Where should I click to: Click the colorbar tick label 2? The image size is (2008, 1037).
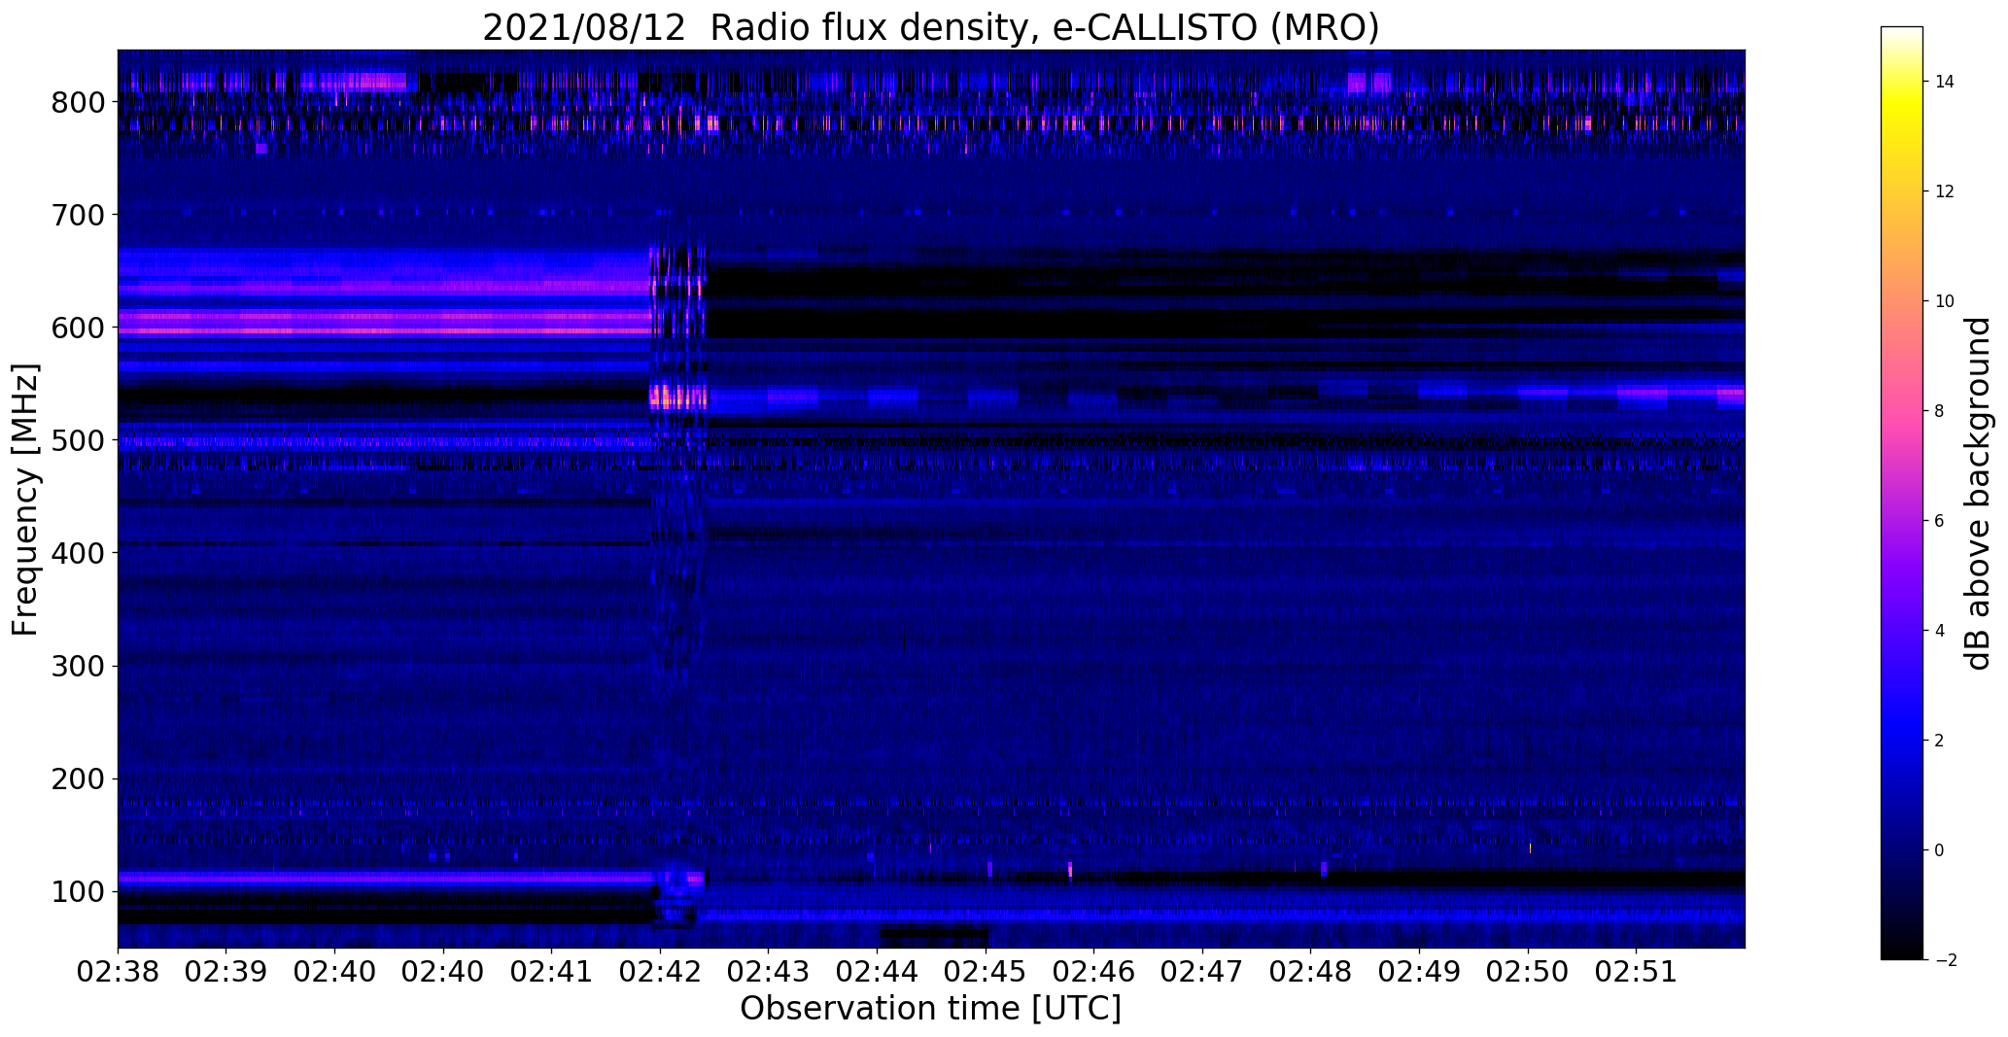pos(1940,741)
